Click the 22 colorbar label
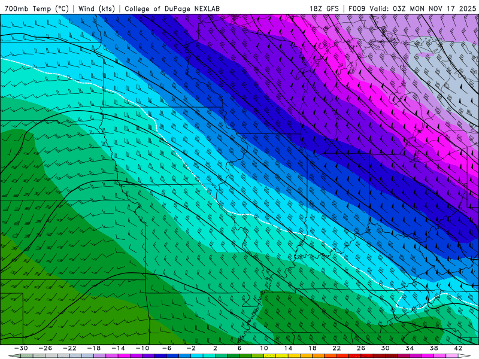Image resolution: width=479 pixels, height=359 pixels. [336, 348]
